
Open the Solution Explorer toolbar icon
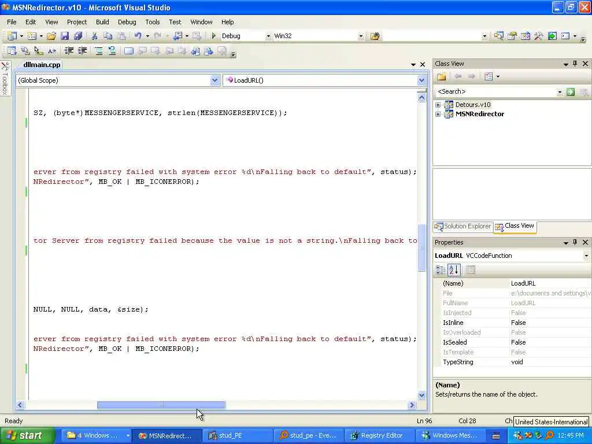tap(498, 36)
